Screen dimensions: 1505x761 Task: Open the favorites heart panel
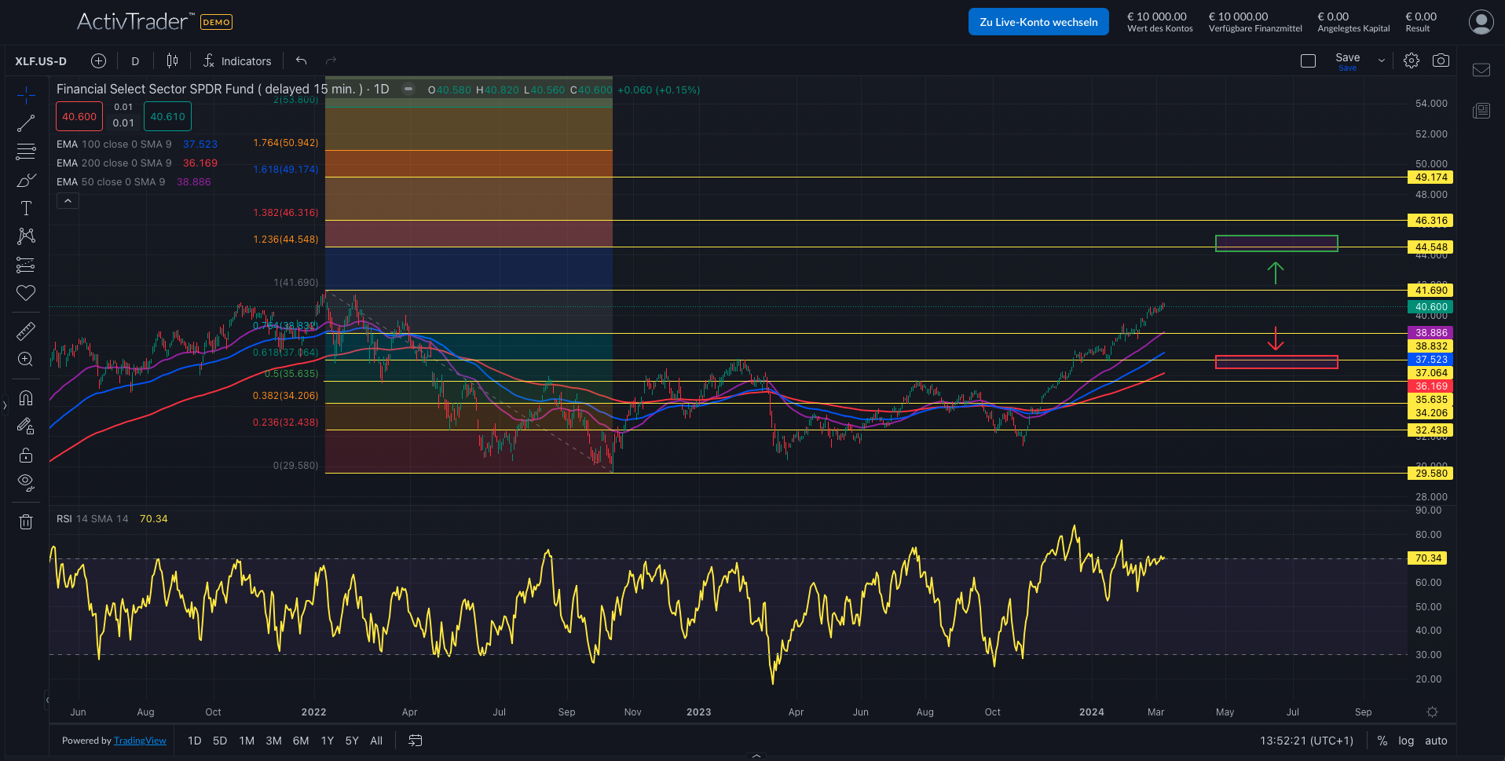coord(26,292)
